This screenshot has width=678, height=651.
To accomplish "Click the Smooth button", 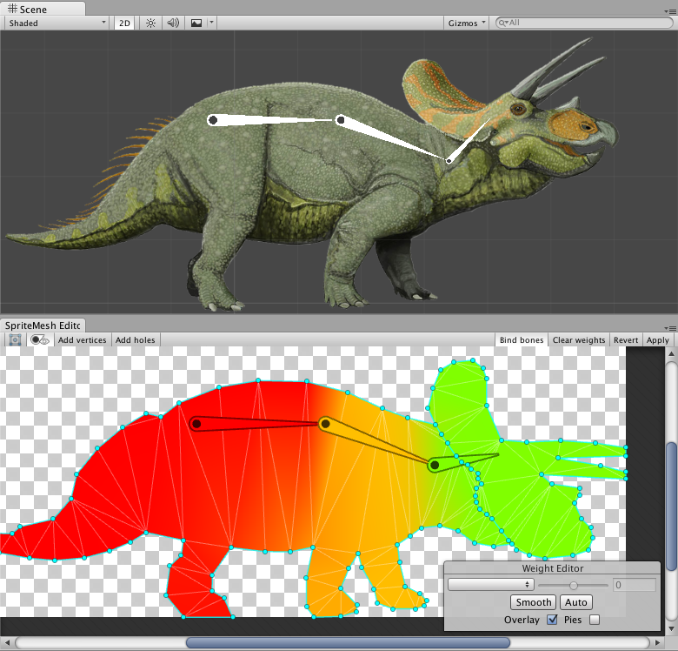I will tap(533, 602).
